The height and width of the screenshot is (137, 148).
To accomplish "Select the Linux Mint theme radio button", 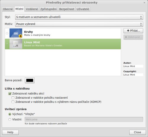I will tap(7, 44).
